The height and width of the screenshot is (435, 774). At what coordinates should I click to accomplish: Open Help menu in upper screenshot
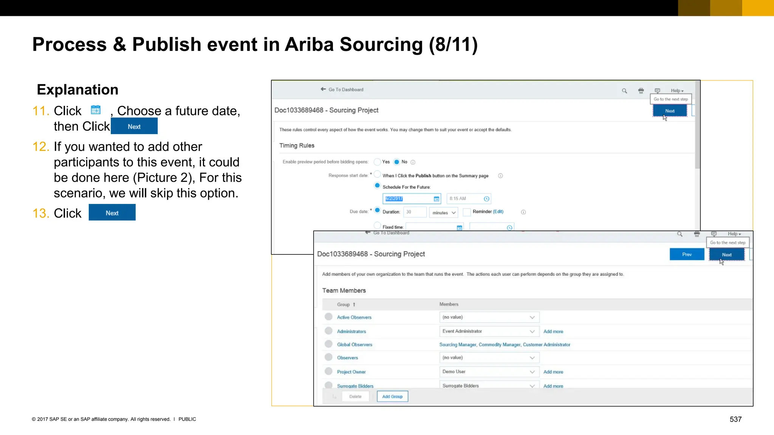[x=677, y=91]
